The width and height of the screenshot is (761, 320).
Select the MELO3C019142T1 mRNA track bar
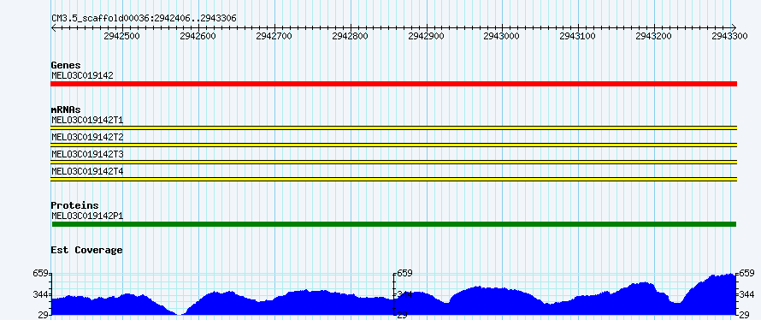click(393, 127)
